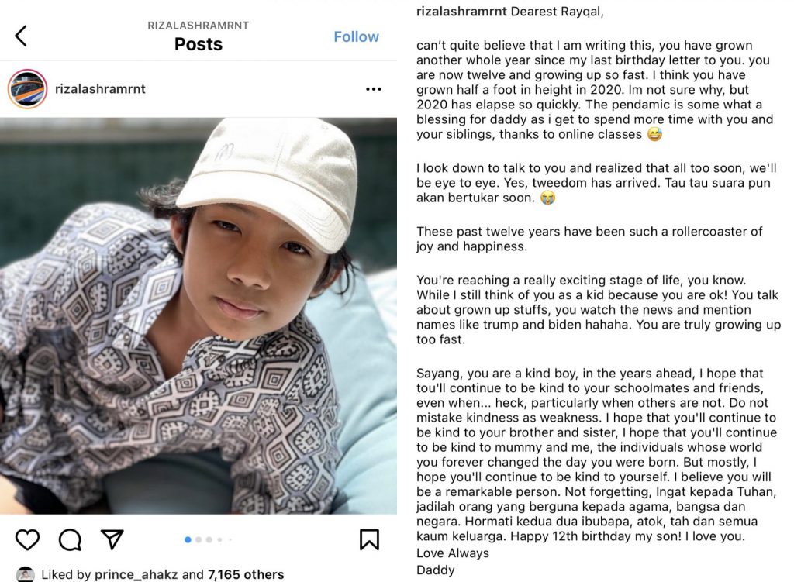Click the small liker avatar beside 'Liked by'
Screen dimensions: 794x582
pyautogui.click(x=26, y=574)
